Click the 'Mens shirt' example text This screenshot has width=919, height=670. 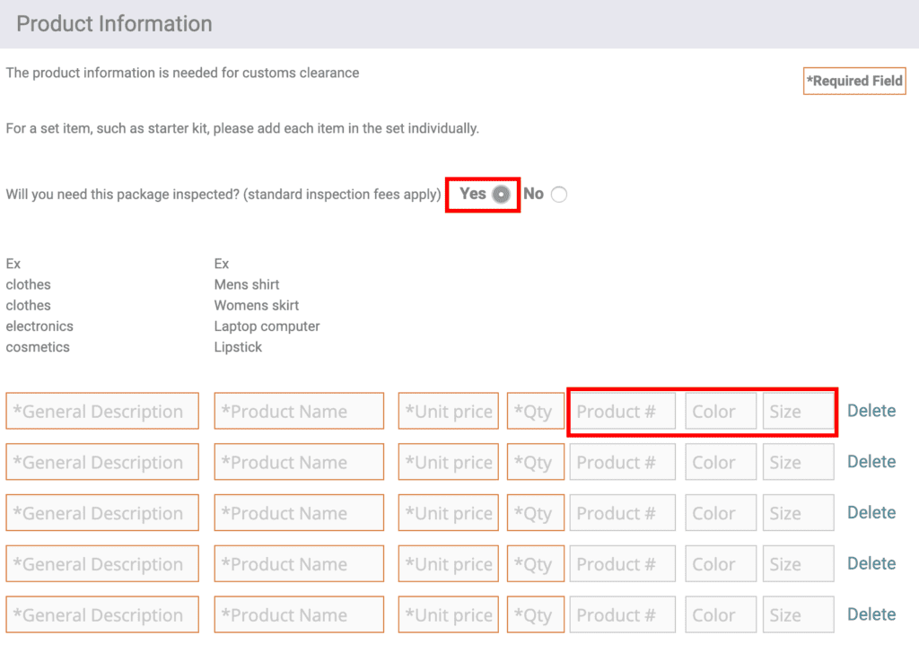[247, 284]
